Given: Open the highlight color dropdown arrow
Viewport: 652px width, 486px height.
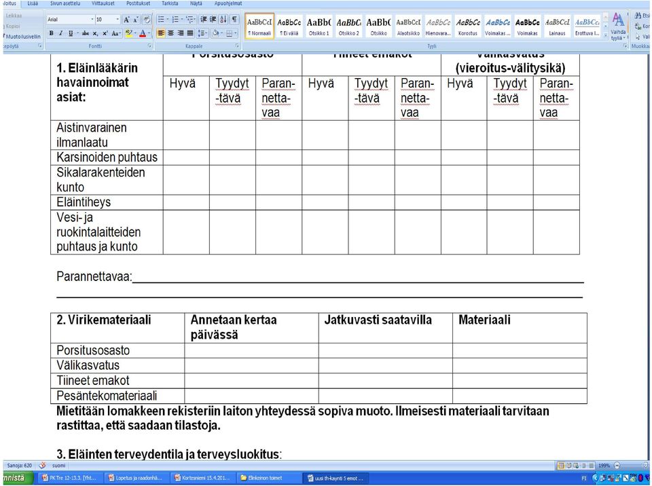Looking at the screenshot, I should tap(136, 33).
